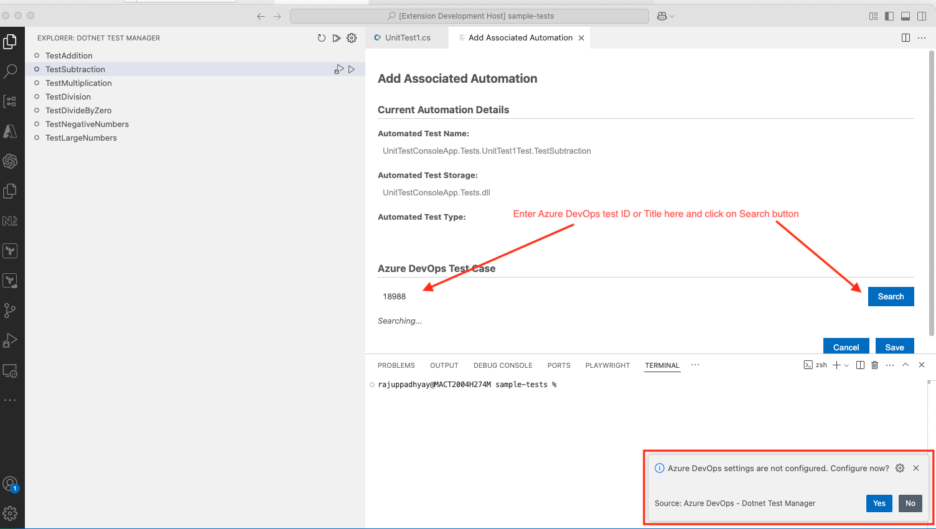Select the zsh terminal label
Viewport: 936px width, 529px height.
click(815, 365)
